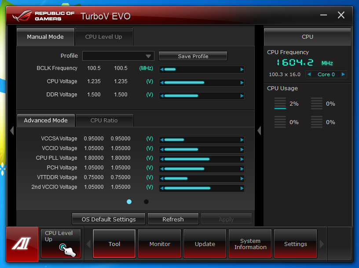Adjust the CPU Voltage slider bar
This screenshot has width=359, height=268.
(x=201, y=83)
